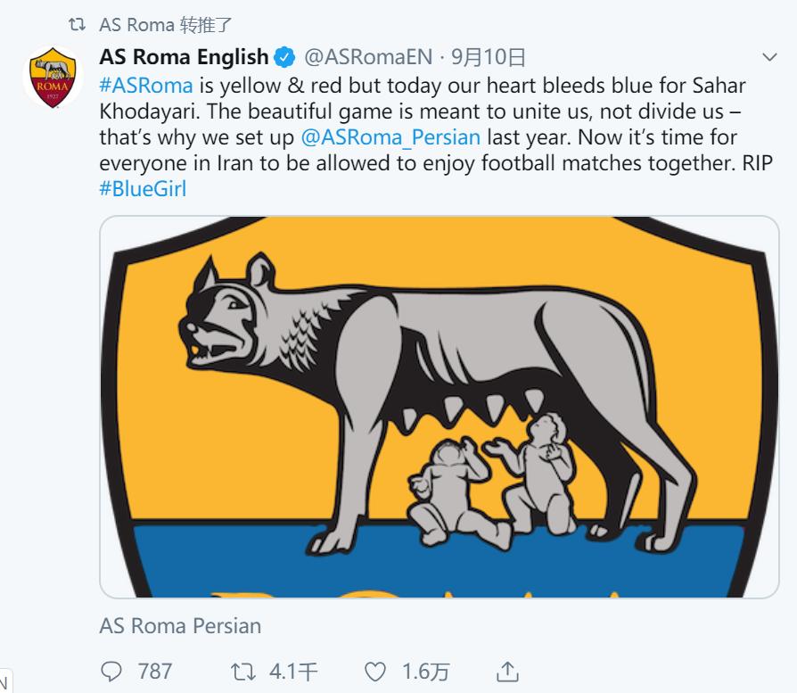Open the share tweet icon
The width and height of the screenshot is (797, 693).
click(x=507, y=671)
